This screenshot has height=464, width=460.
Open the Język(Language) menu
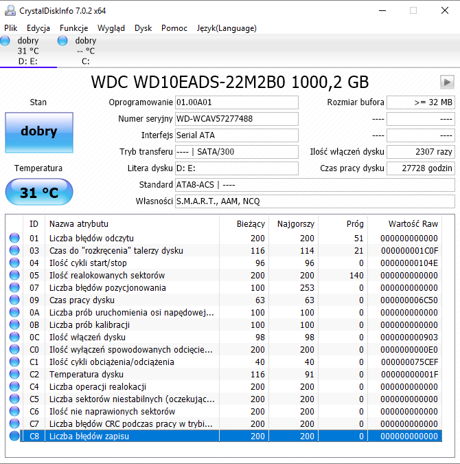coord(227,28)
